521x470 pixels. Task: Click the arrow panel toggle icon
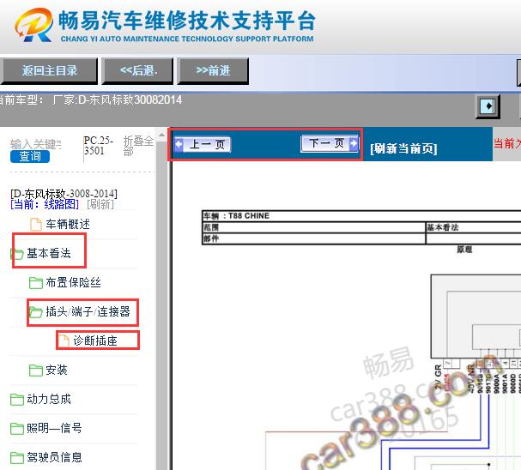point(488,106)
